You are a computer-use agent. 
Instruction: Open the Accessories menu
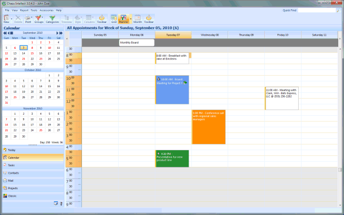[x=46, y=10]
